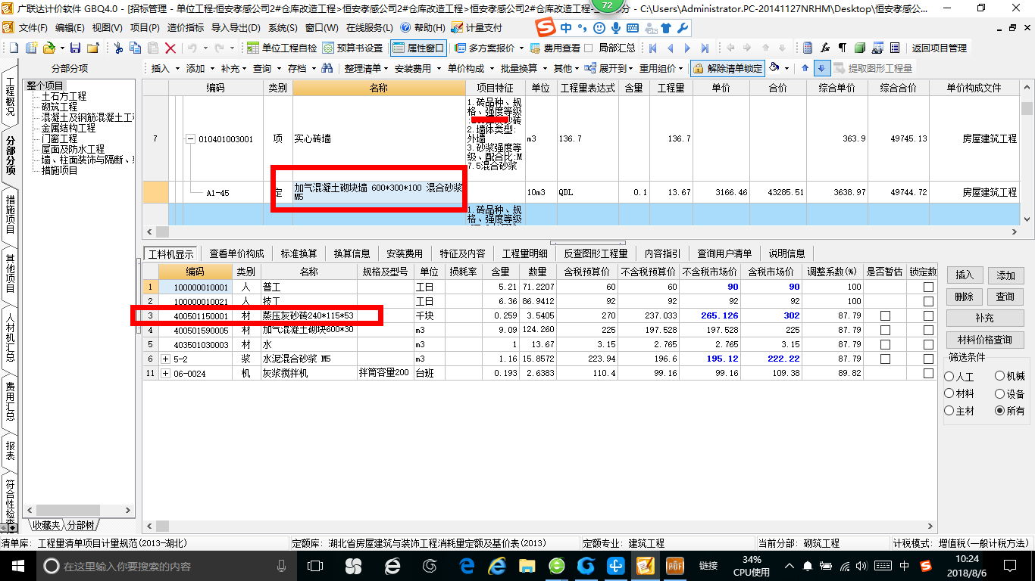This screenshot has width=1035, height=581.
Task: Click the green 3D cube icon
Action: (859, 48)
